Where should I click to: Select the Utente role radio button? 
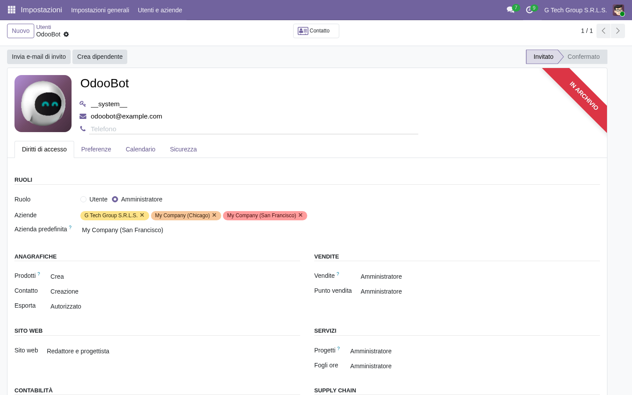click(x=83, y=199)
